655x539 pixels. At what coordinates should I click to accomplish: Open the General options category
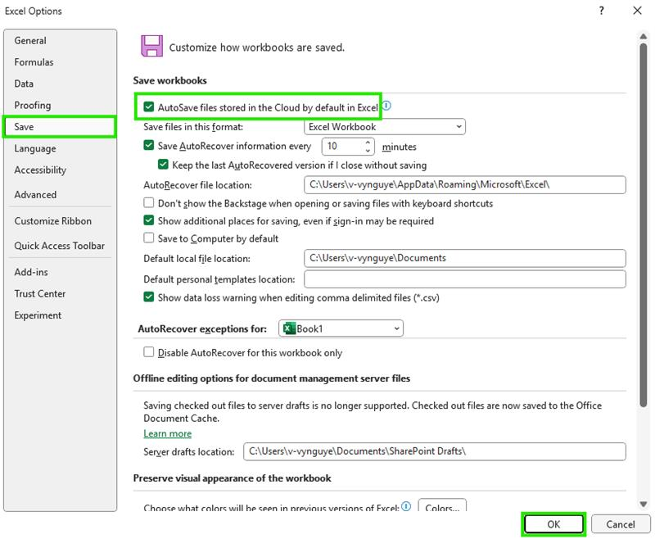pyautogui.click(x=30, y=40)
